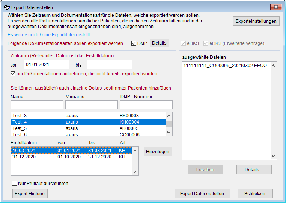Select patient row Test_4 KH00004
The width and height of the screenshot is (286, 203).
point(89,122)
